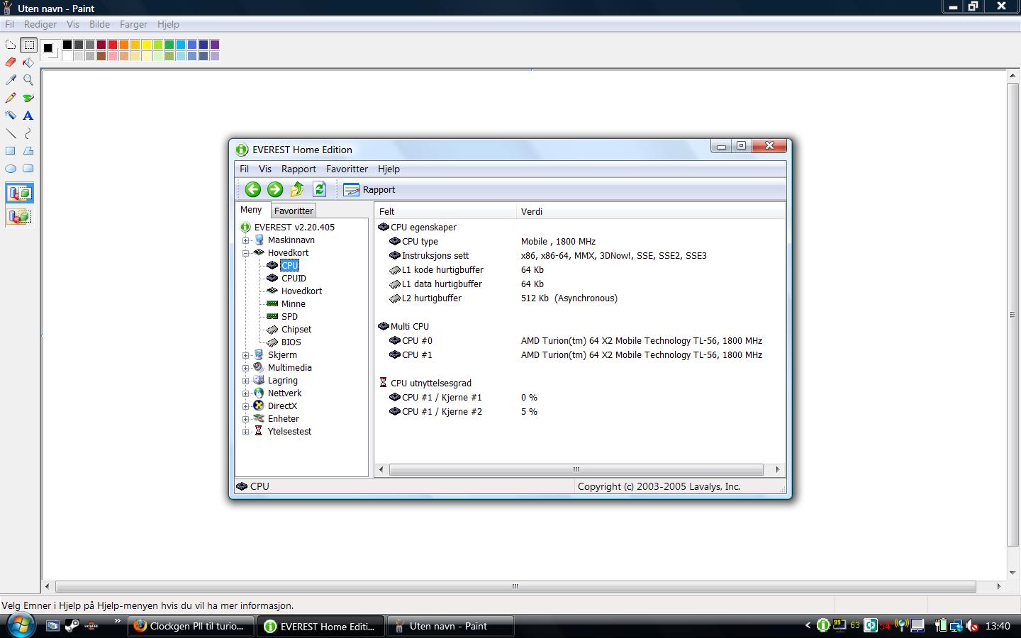Viewport: 1021px width, 638px height.
Task: Select the Color picker eyedropper tool
Action: 11,80
